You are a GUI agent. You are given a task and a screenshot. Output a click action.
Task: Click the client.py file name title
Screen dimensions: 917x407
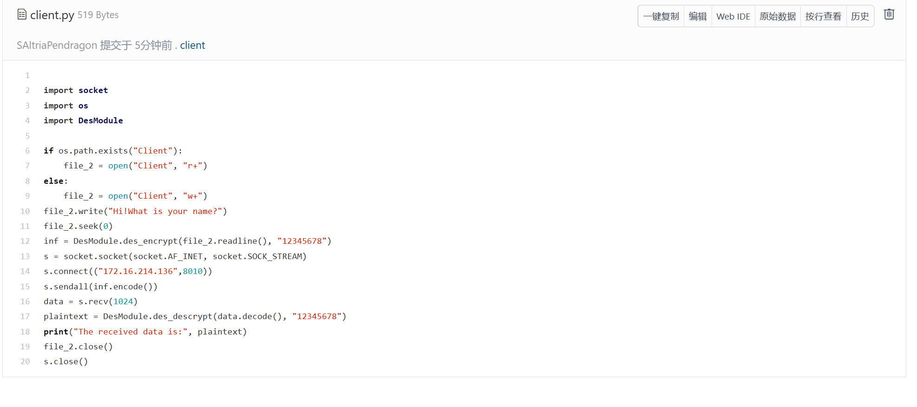52,15
